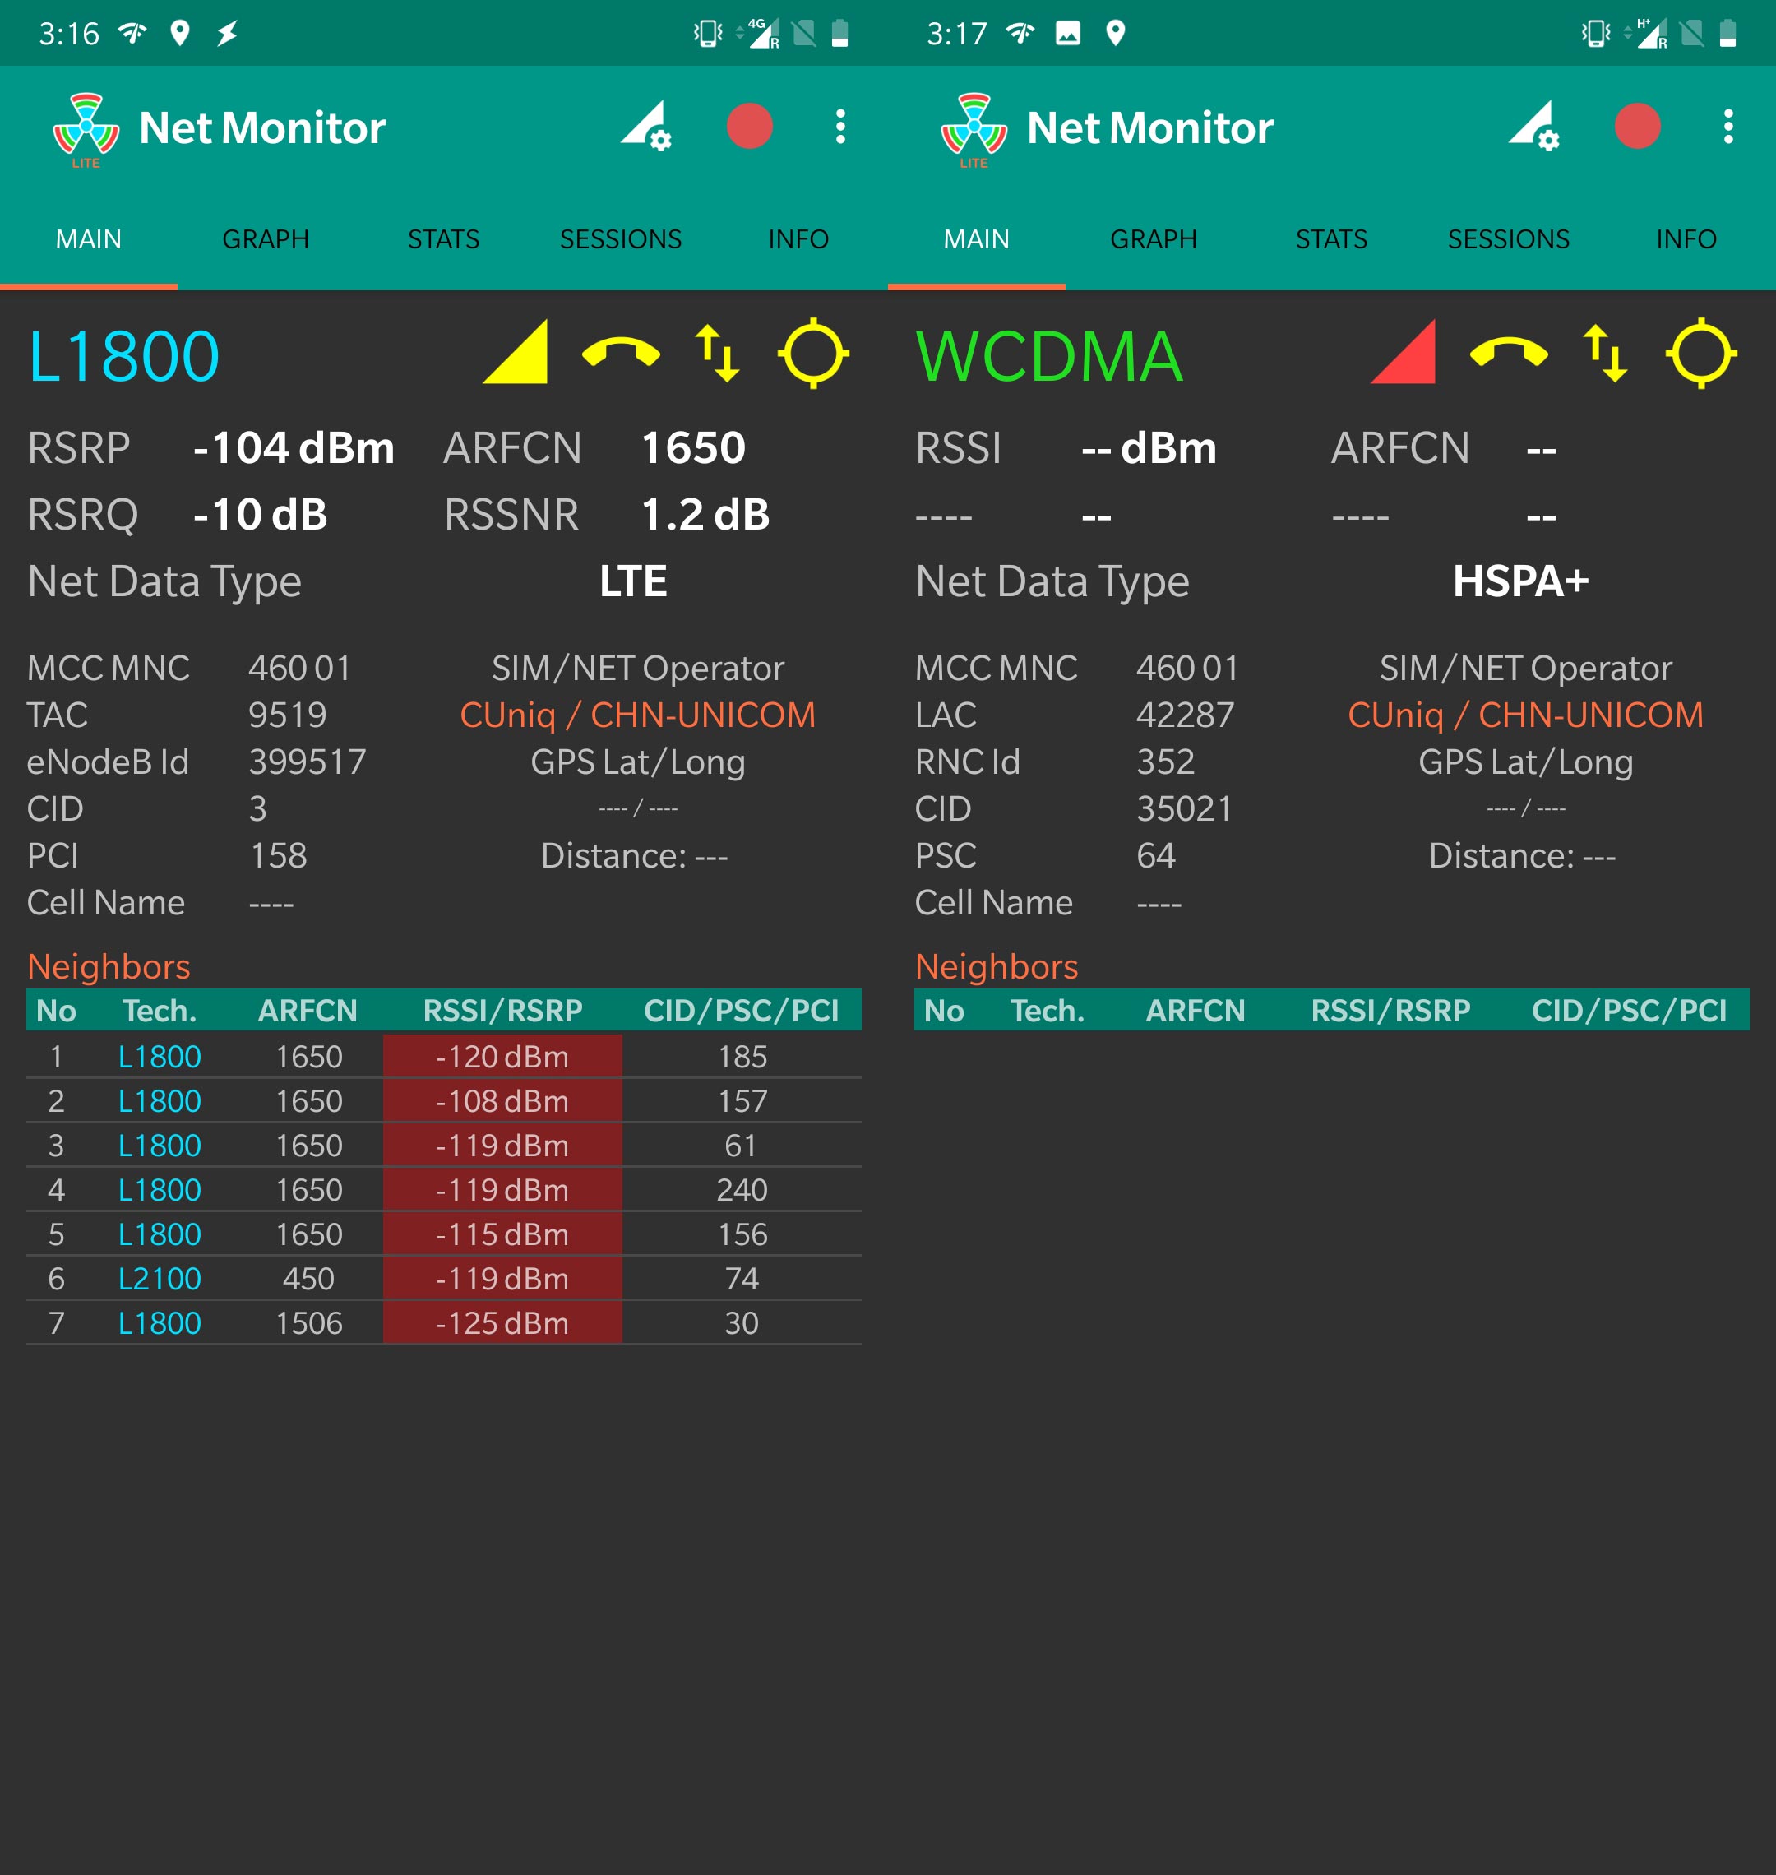Open INFO tab on right screen
This screenshot has width=1776, height=1875.
click(x=1686, y=239)
